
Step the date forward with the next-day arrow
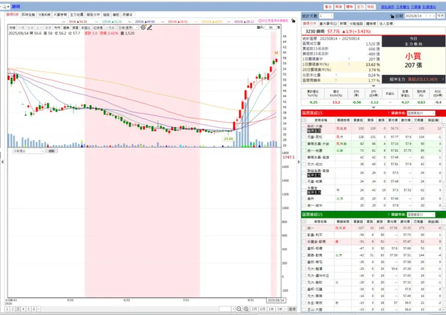pos(434,16)
